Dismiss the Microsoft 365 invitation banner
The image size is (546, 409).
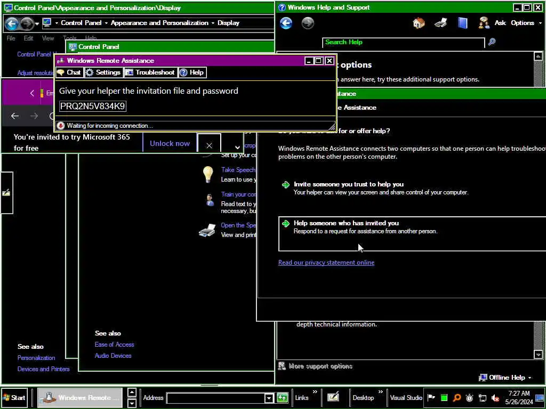pyautogui.click(x=209, y=145)
